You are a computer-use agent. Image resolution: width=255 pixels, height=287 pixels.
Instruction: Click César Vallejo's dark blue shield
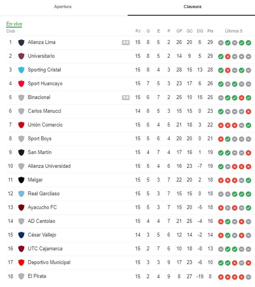pyautogui.click(x=21, y=235)
